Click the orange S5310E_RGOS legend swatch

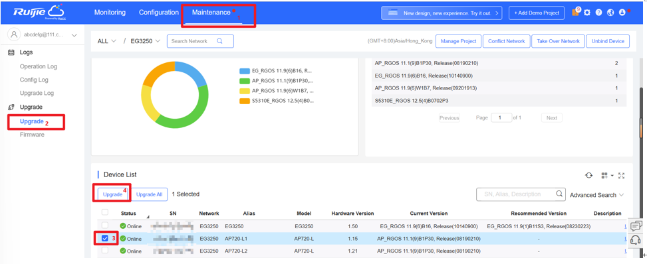245,101
